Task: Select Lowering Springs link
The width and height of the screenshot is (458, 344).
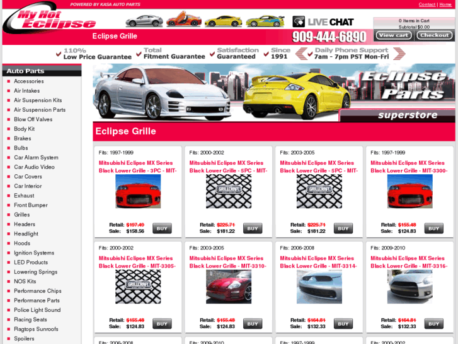Action: coord(36,272)
